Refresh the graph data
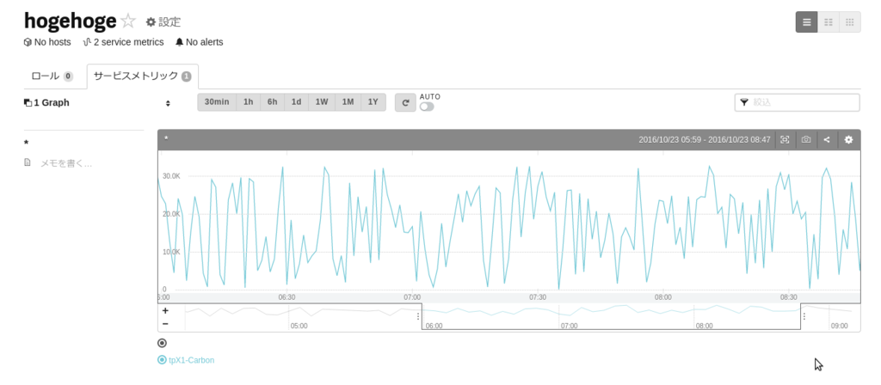881x385 pixels. tap(406, 103)
